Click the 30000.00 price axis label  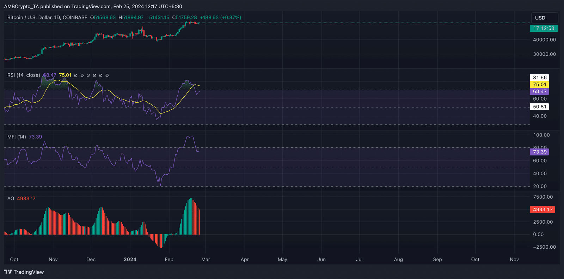544,54
